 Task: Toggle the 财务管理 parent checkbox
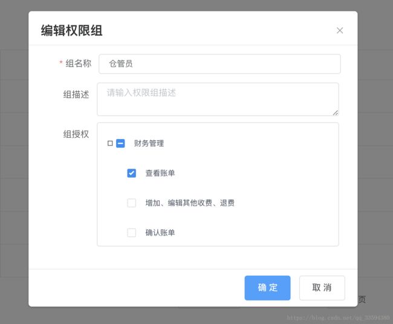click(120, 143)
